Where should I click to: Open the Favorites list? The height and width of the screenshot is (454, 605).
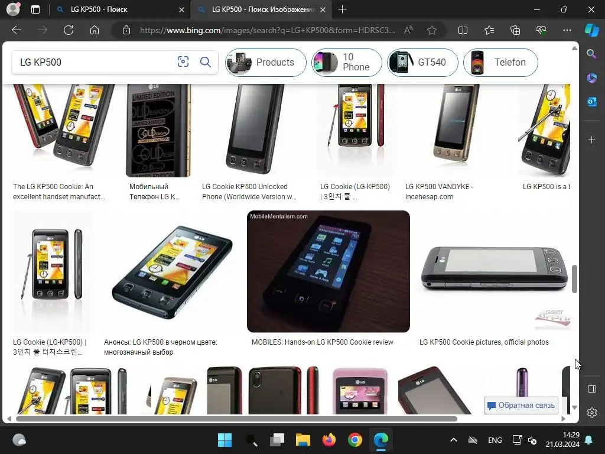tap(489, 30)
